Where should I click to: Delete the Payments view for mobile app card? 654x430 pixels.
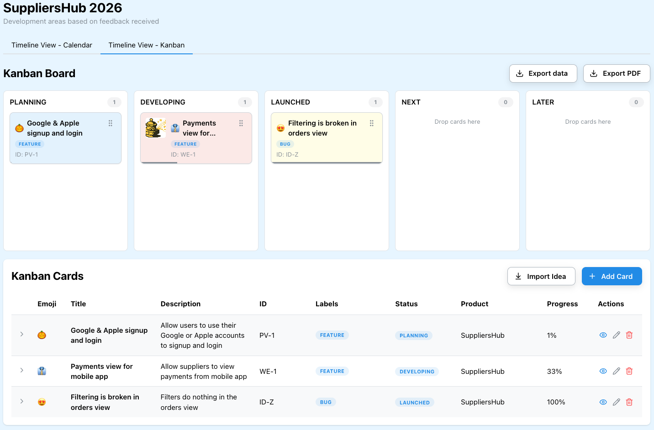coord(629,371)
